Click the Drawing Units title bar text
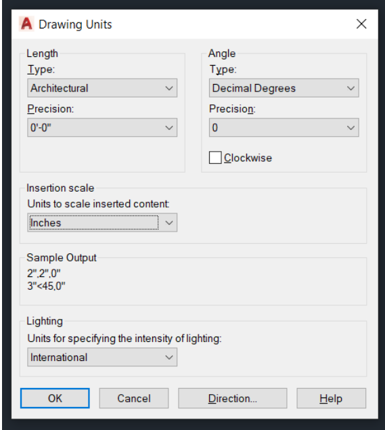This screenshot has width=385, height=430. point(75,24)
